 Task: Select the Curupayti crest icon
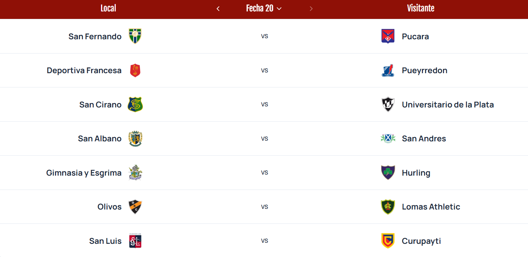tap(388, 241)
